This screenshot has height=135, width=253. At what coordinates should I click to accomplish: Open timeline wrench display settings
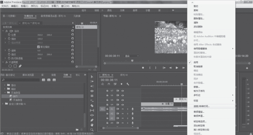click(x=128, y=84)
